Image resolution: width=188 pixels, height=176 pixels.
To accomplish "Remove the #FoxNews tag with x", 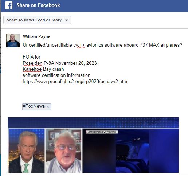I will coord(48,107).
